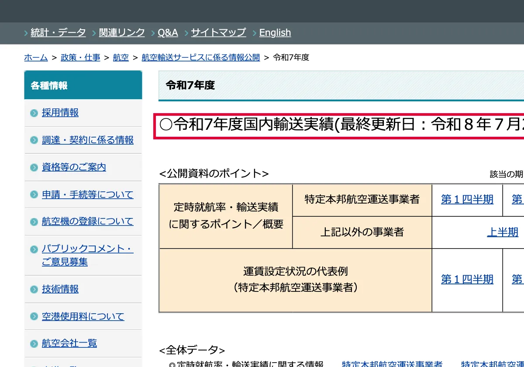Open 第1四半期 link in 特定本邦航空運送事業者 row
Image resolution: width=524 pixels, height=367 pixels.
[x=467, y=200]
